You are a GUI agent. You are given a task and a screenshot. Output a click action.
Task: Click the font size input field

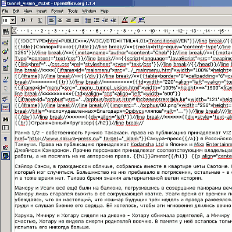point(6,20)
